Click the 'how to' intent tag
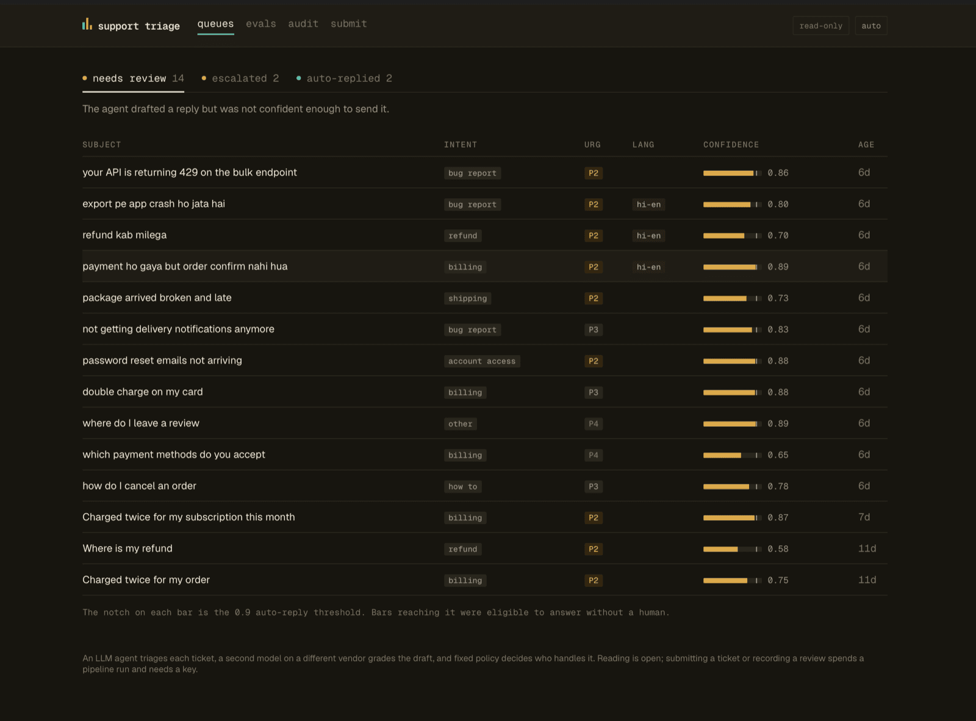Screen dimensions: 976x721 point(463,487)
